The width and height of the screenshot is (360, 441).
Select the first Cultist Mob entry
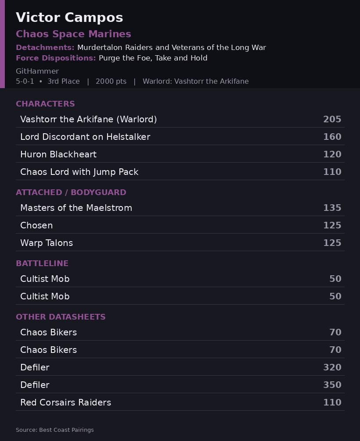click(x=180, y=279)
